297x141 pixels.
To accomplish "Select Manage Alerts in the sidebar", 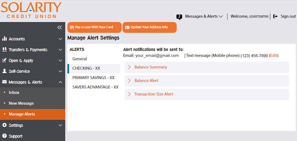I will point(33,114).
